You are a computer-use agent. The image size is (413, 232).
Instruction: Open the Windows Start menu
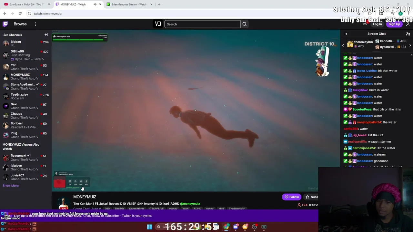(x=149, y=227)
